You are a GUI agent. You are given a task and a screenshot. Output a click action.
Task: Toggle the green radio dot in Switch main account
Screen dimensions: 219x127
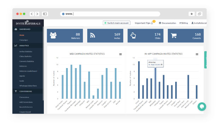[x=105, y=23]
